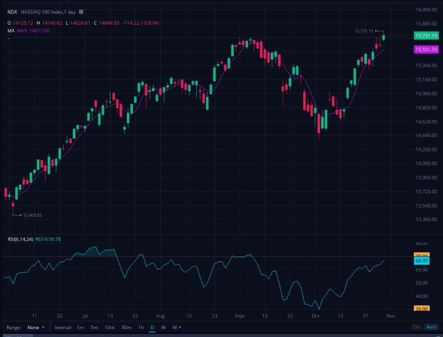Switch chart to 1h interval
Viewport: 443px width, 337px height.
(141, 327)
